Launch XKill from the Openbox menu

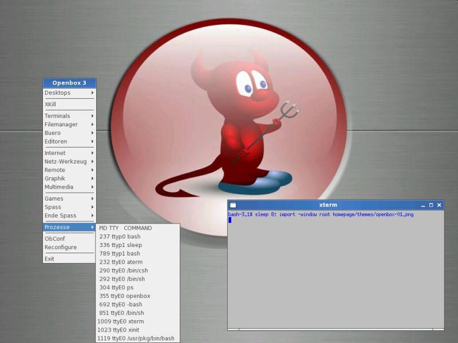(x=69, y=105)
